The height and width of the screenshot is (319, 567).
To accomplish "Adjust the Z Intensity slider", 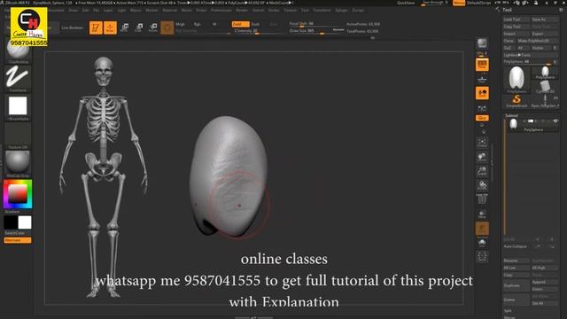I will tap(258, 31).
